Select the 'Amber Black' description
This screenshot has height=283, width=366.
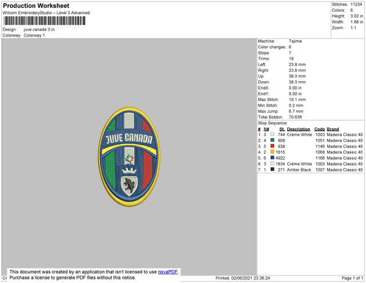[299, 170]
